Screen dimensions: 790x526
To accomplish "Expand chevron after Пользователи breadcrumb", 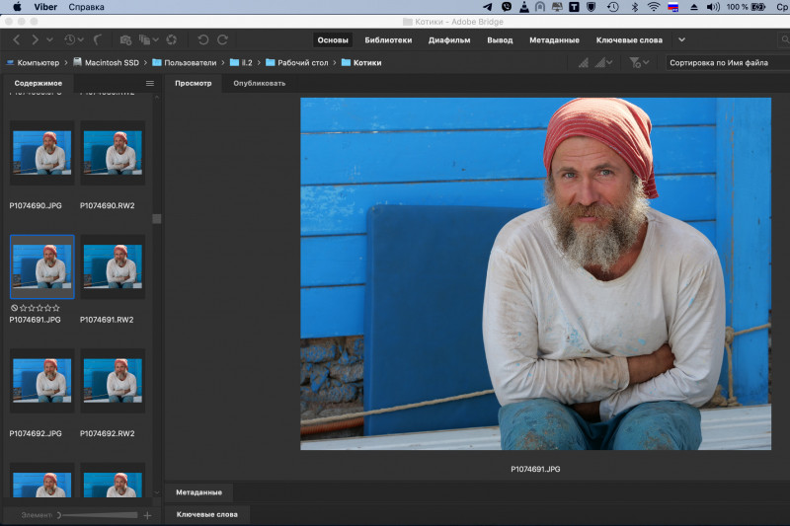I will [x=223, y=63].
